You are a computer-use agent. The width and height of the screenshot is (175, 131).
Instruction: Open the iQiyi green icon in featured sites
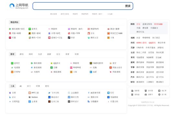(29, 29)
